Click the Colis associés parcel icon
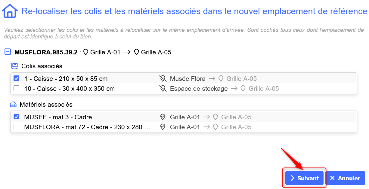 [x=14, y=66]
